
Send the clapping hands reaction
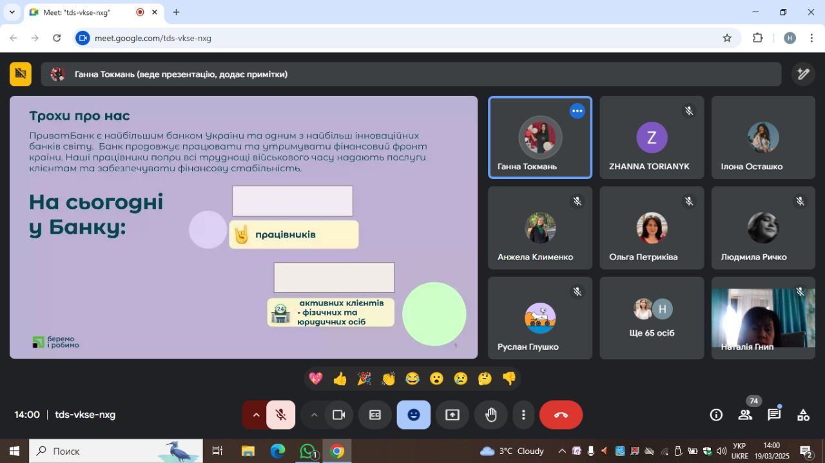coord(388,379)
